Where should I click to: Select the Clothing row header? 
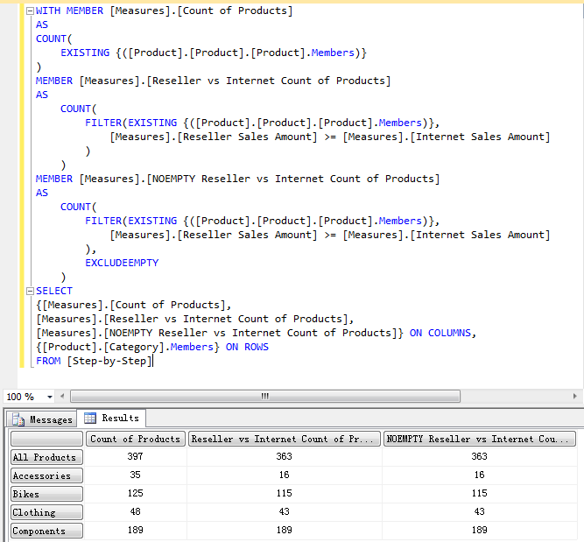point(46,512)
